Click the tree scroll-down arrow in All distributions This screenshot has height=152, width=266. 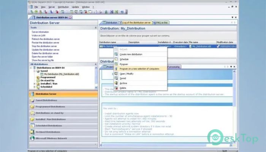pyautogui.click(x=96, y=87)
